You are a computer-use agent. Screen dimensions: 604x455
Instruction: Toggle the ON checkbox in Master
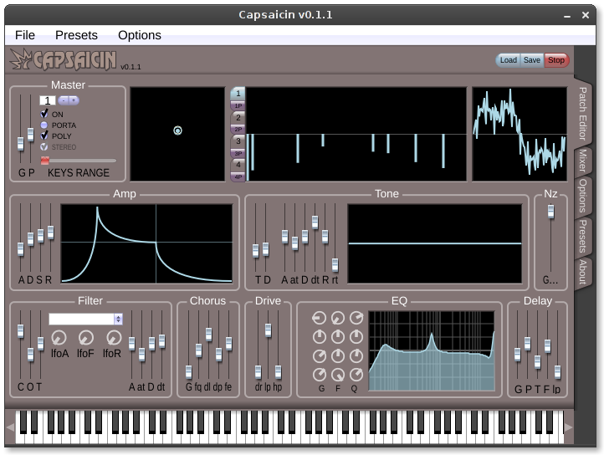(44, 114)
